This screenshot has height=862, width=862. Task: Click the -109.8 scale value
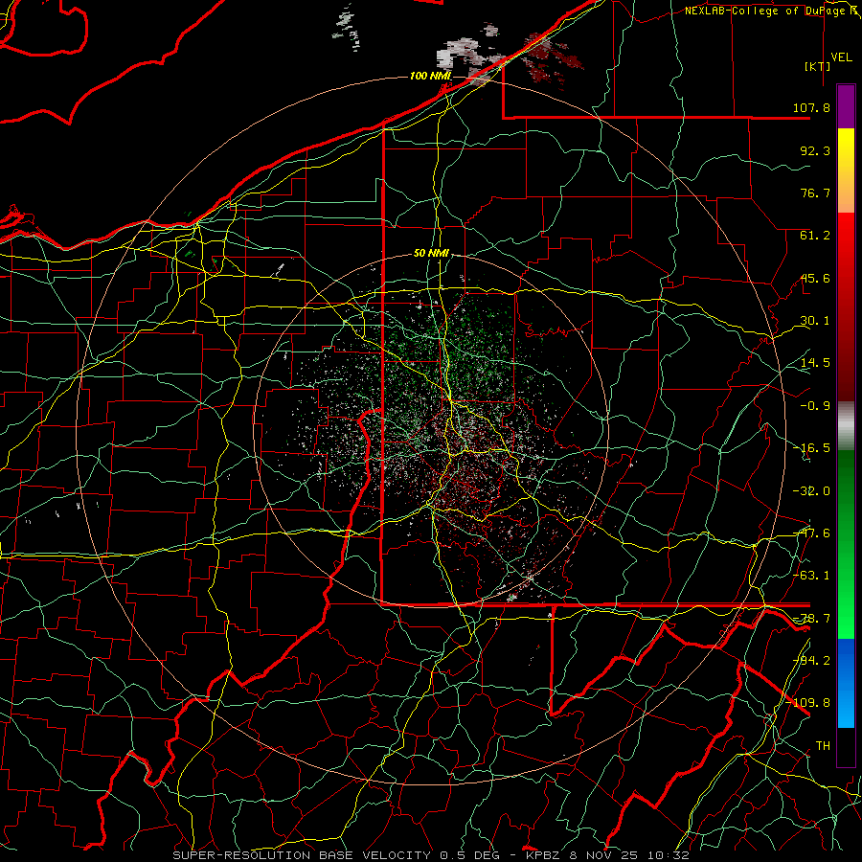808,703
